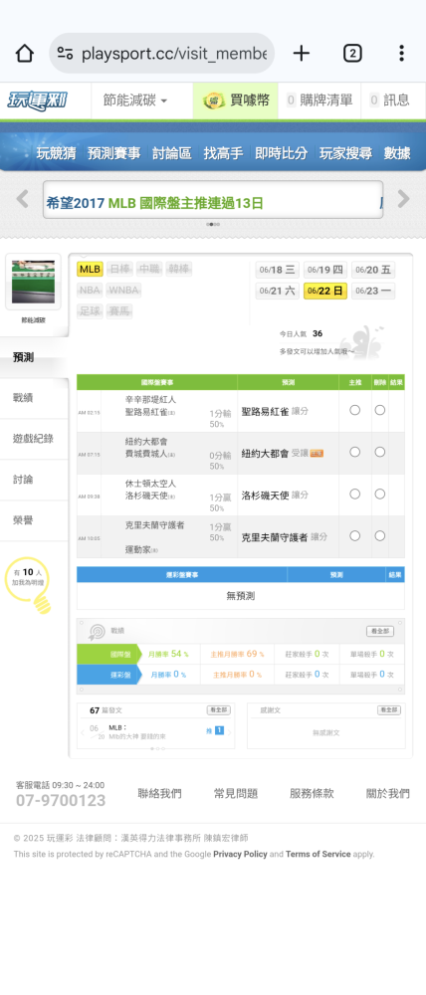Open a new browser tab
This screenshot has height=995, width=426.
302,54
